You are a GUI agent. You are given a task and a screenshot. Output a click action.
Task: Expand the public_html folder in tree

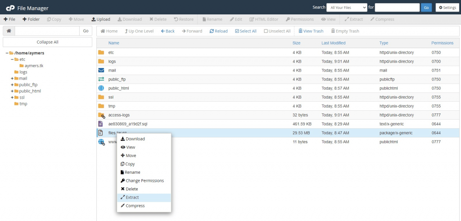click(x=12, y=91)
